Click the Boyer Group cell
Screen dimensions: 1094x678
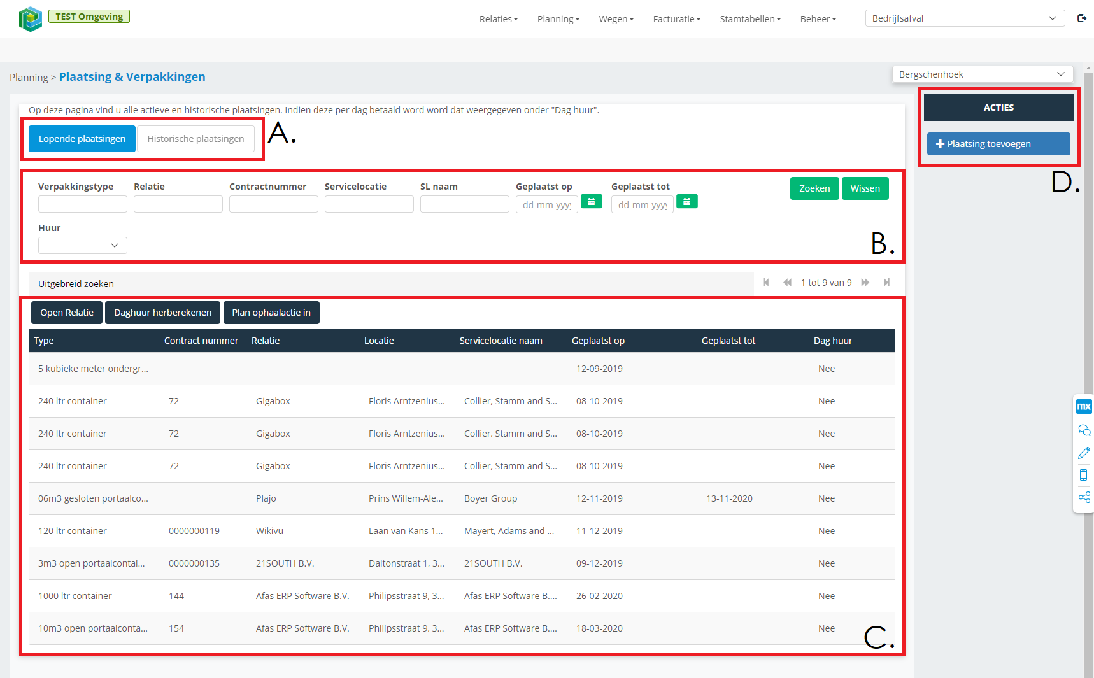pyautogui.click(x=490, y=498)
